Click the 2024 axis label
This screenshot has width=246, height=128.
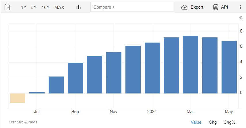(x=152, y=112)
